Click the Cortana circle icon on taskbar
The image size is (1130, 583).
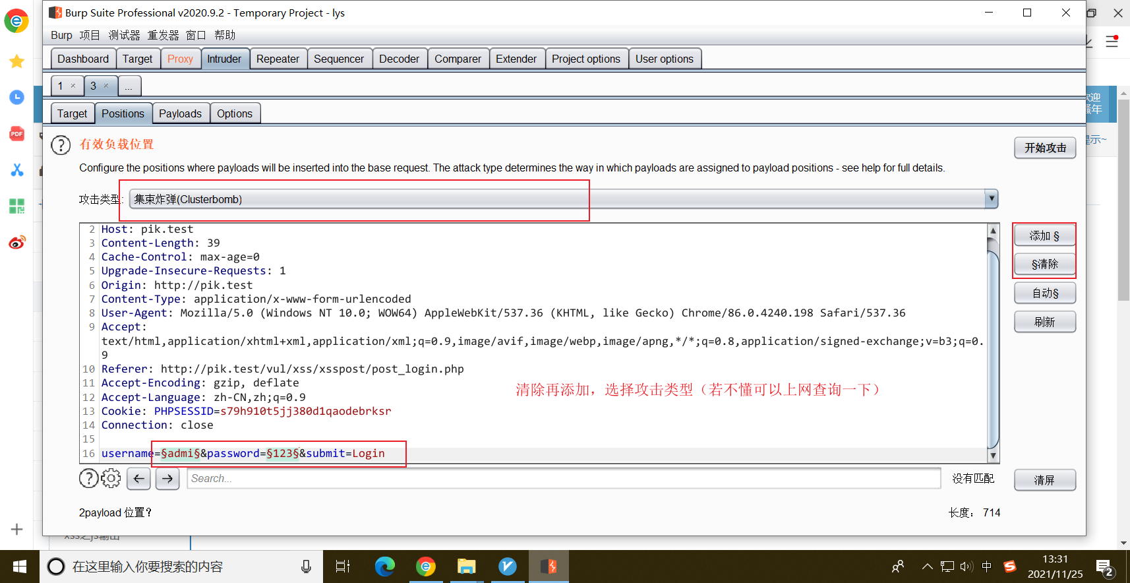click(56, 567)
